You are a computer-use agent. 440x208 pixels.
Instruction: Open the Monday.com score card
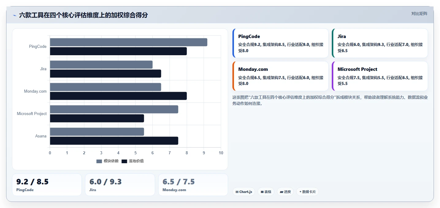click(281, 76)
